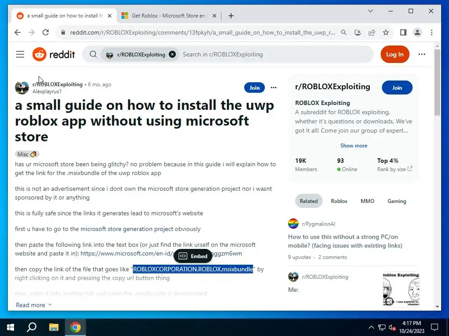Open Reddit header more options menu
This screenshot has width=449, height=336.
(421, 54)
